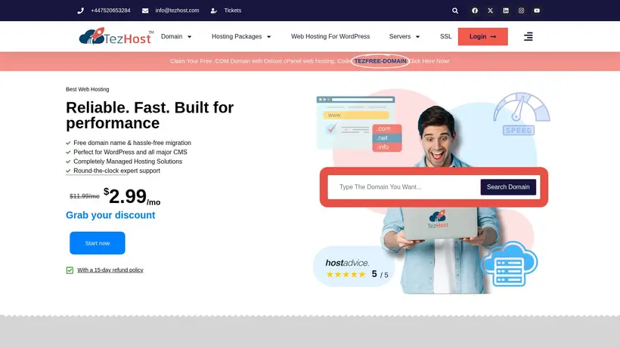The height and width of the screenshot is (348, 620).
Task: Expand the Hosting Packages dropdown
Action: [241, 36]
